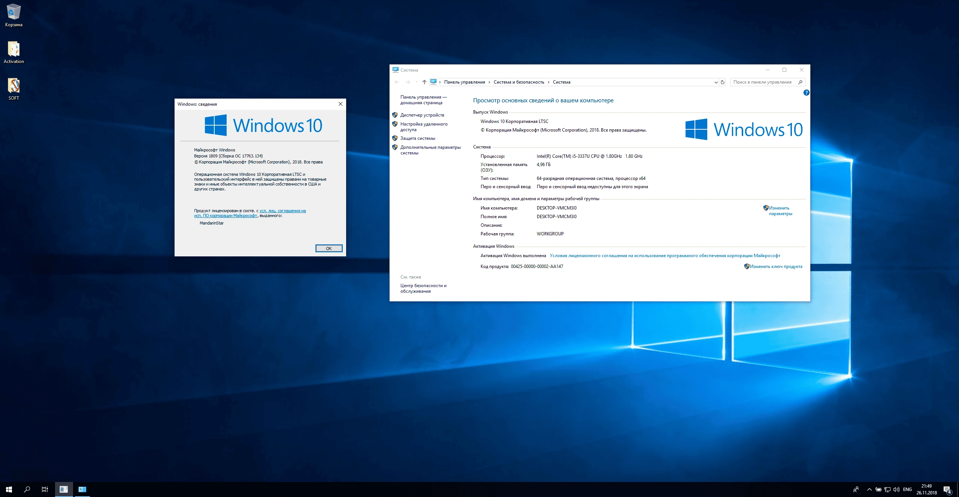Open the People icon in the taskbar

pyautogui.click(x=856, y=490)
